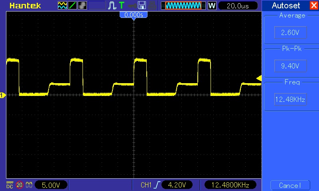Image resolution: width=319 pixels, height=191 pixels.
Task: Click the 0.000s horizontal position marker
Action: 134,15
